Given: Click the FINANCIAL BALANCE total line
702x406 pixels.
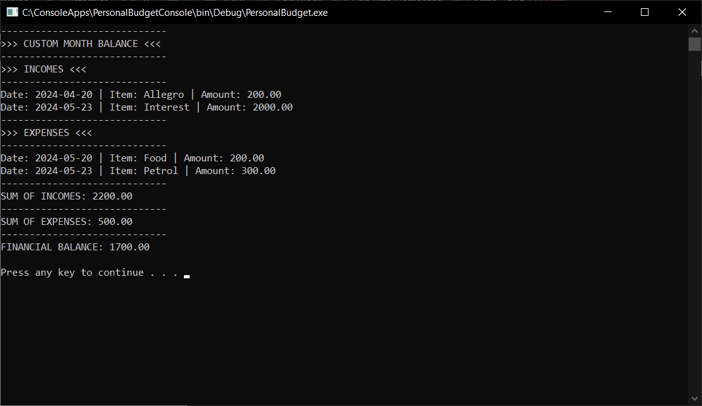Looking at the screenshot, I should tap(75, 247).
